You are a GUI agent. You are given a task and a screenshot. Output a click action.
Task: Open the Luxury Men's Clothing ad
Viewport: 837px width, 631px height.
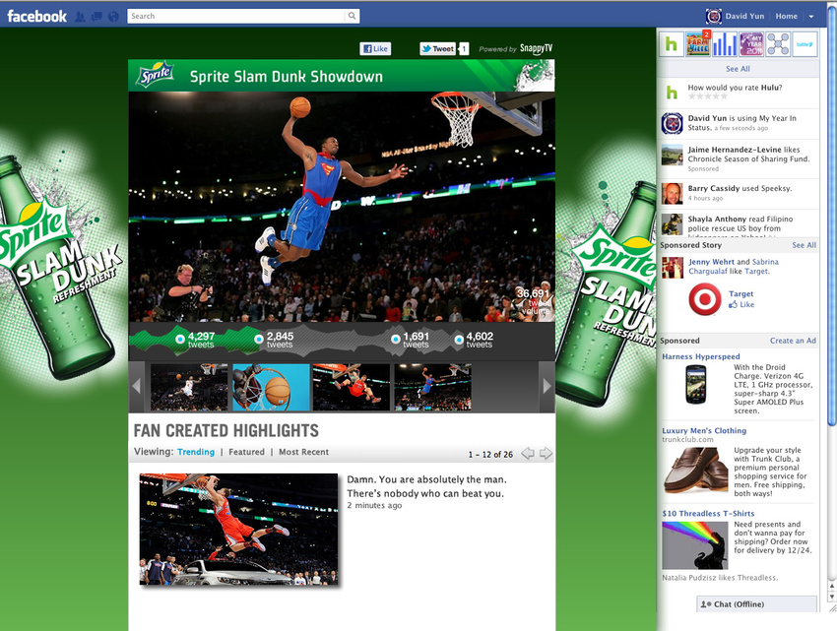click(x=704, y=430)
